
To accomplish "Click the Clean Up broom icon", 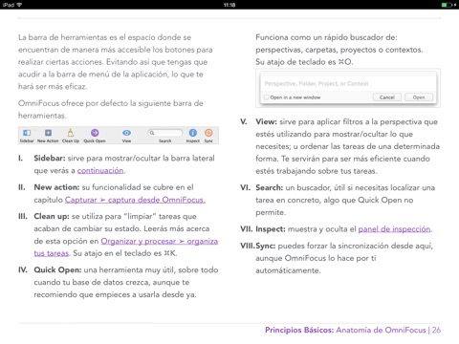I will [x=71, y=133].
